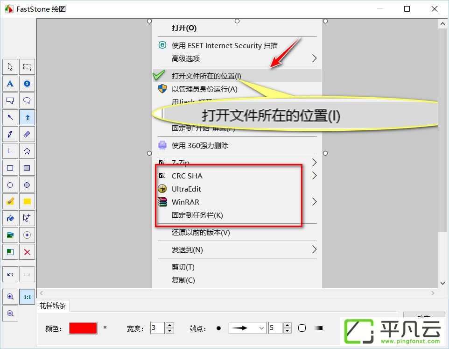This screenshot has height=349, width=449.
Task: Activate the Text tool with letter A
Action: [x=10, y=84]
